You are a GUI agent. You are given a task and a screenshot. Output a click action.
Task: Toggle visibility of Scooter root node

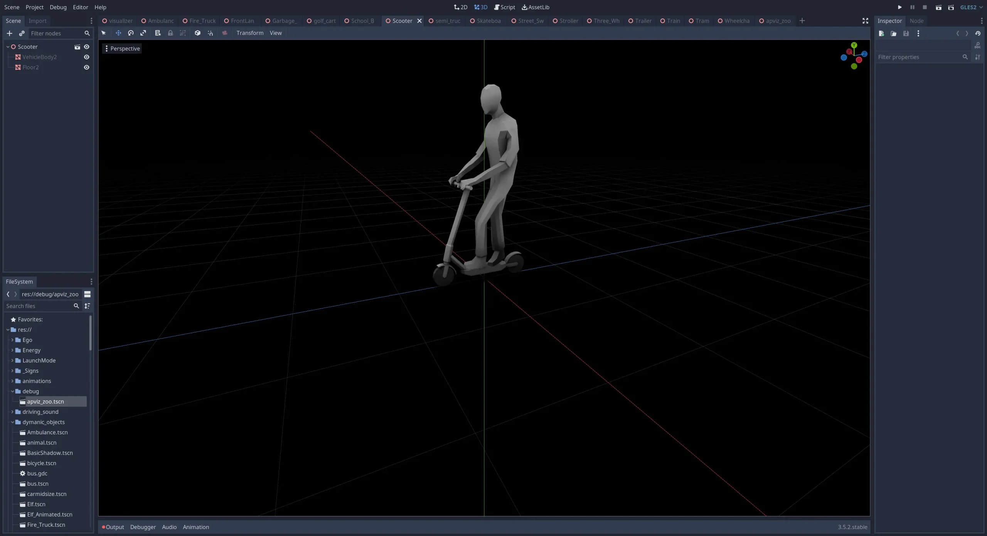(87, 47)
